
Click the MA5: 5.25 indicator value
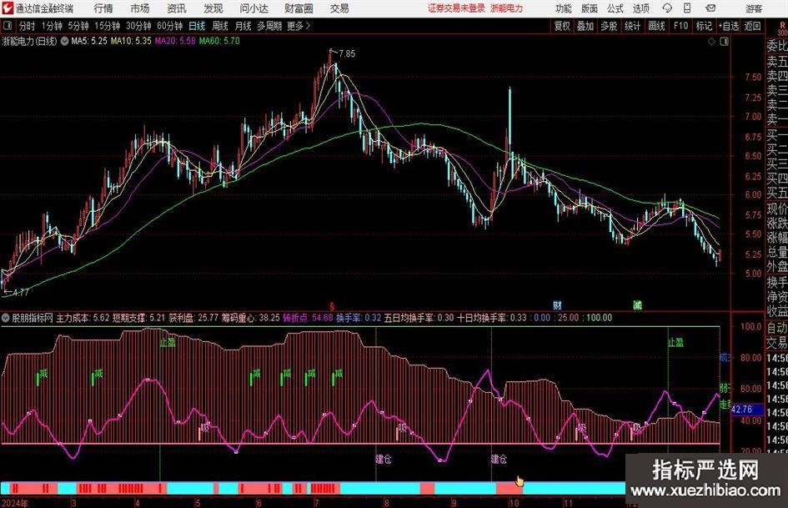[89, 41]
